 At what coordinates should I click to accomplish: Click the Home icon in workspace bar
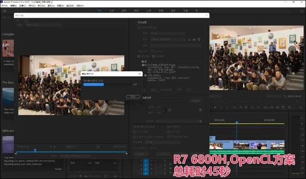pos(4,11)
